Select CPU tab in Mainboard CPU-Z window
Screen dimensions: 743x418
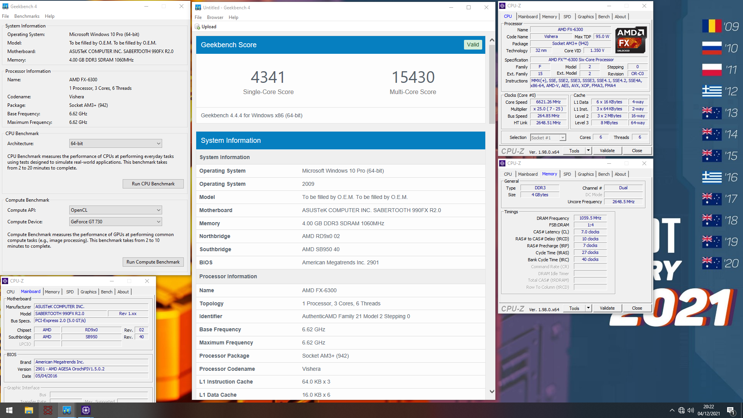coord(10,292)
